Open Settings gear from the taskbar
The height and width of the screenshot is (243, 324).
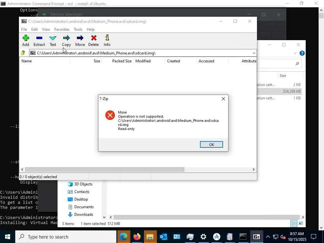point(203,237)
